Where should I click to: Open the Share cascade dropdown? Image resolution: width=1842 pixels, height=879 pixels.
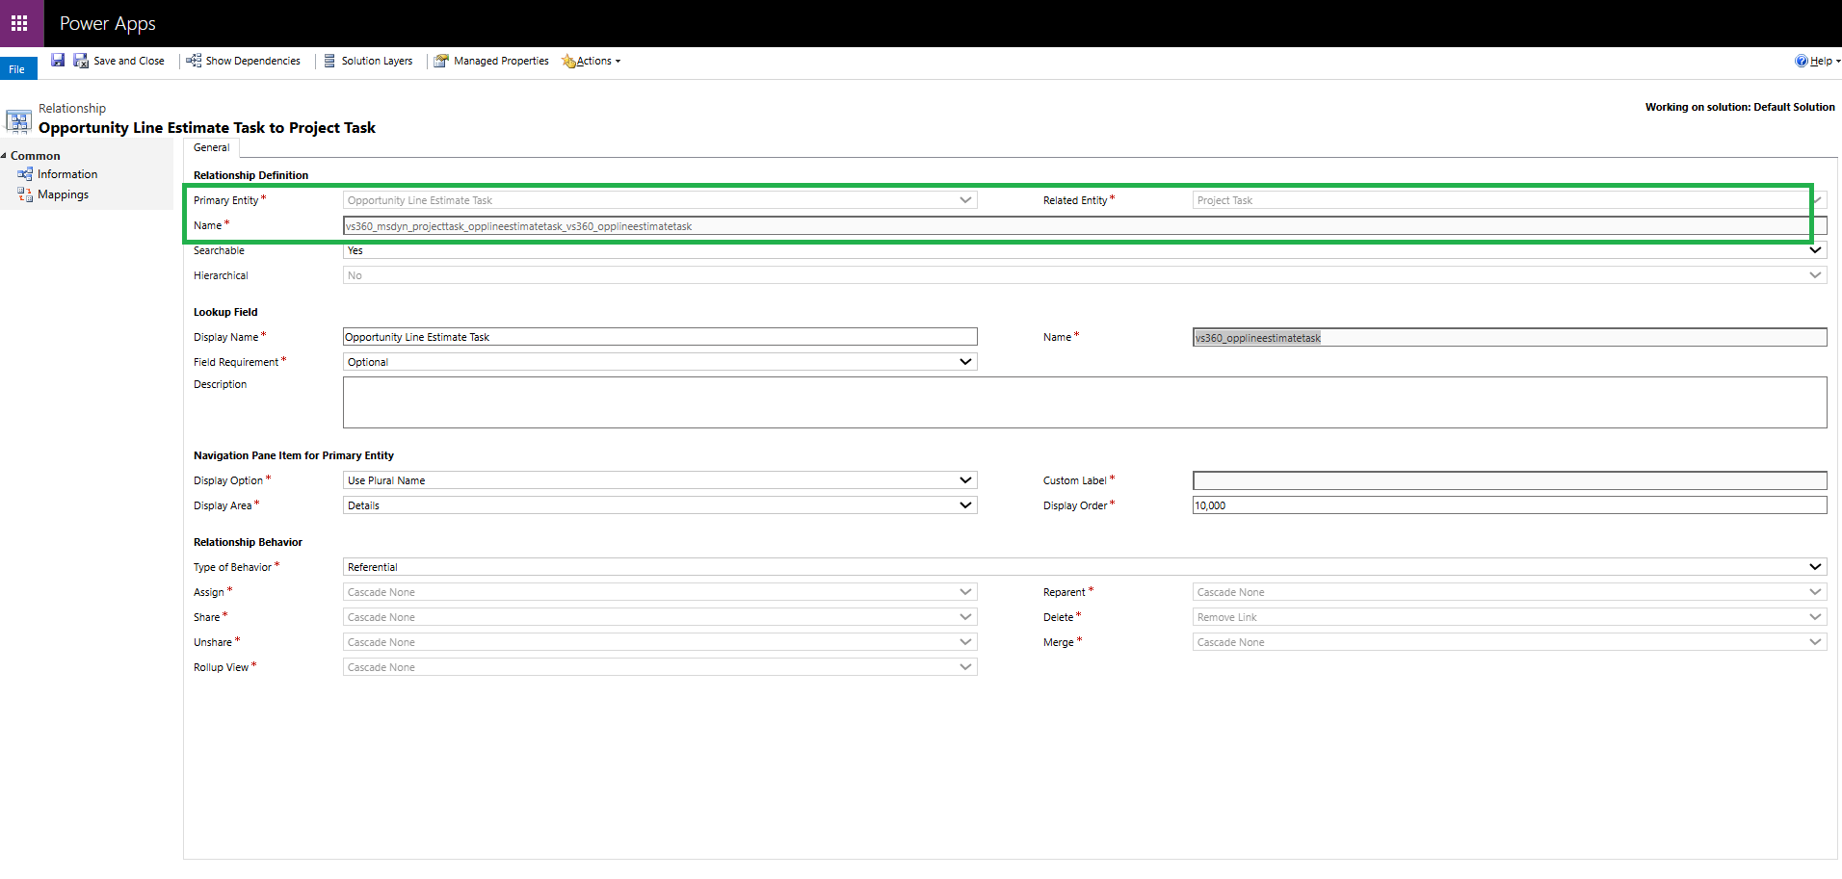(660, 617)
